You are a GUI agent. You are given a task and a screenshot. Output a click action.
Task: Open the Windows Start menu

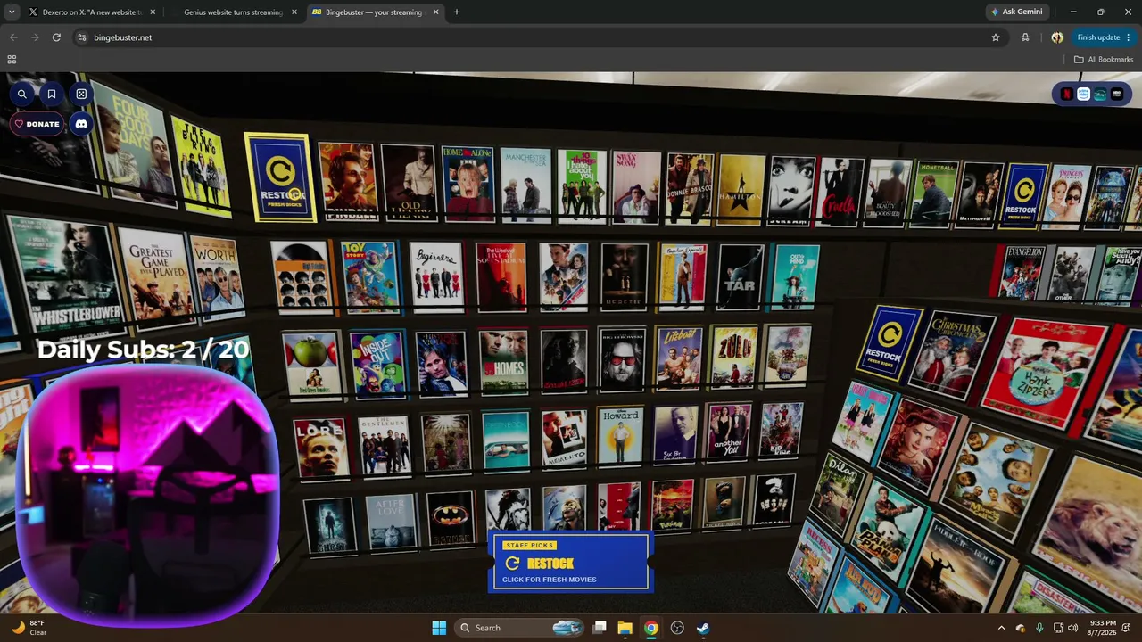pyautogui.click(x=439, y=628)
